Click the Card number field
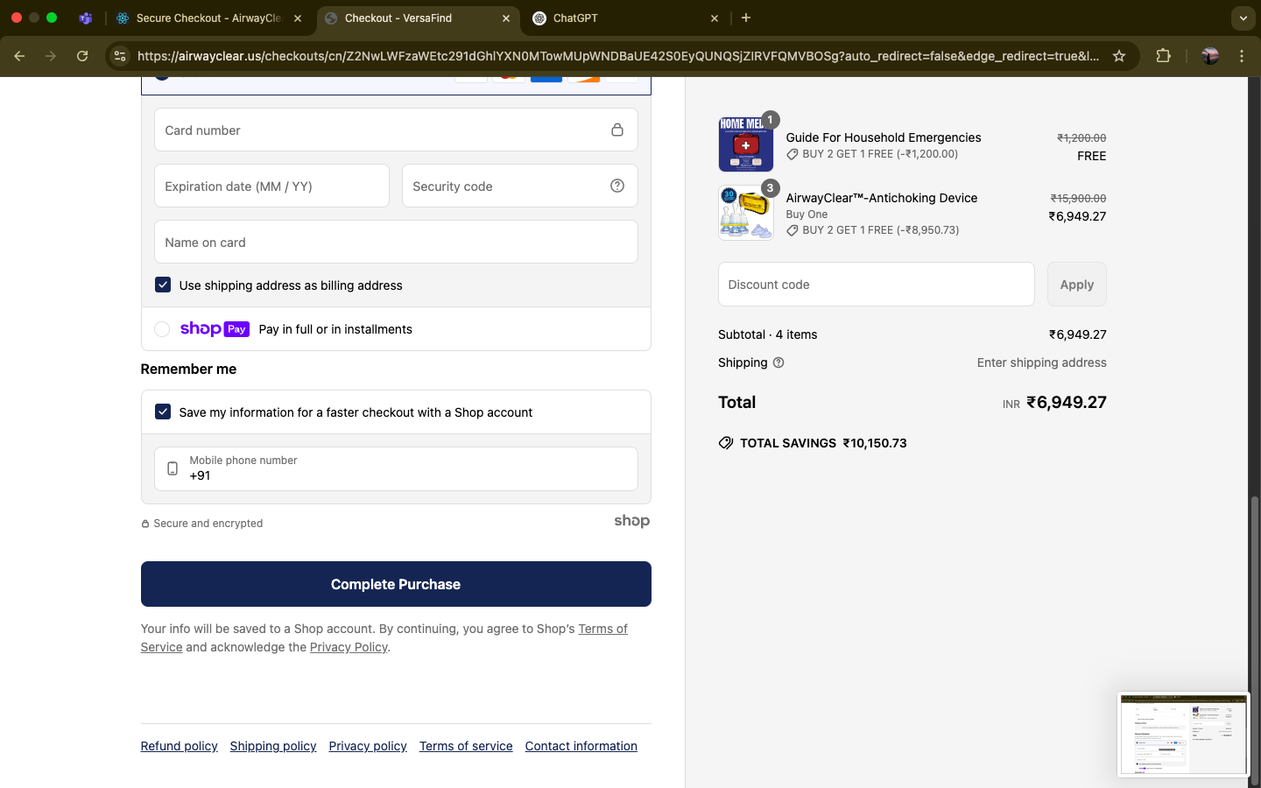The image size is (1261, 788). pyautogui.click(x=381, y=130)
